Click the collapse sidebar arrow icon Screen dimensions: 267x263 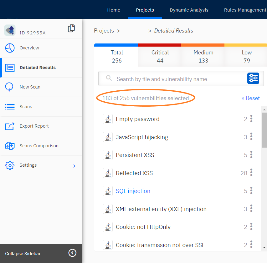coord(72,253)
